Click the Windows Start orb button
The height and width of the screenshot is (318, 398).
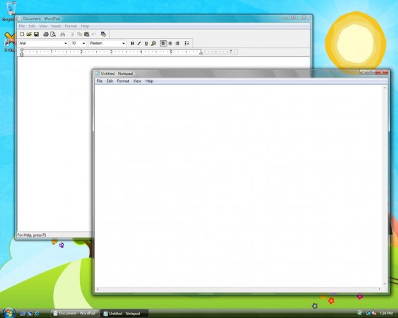pos(8,312)
